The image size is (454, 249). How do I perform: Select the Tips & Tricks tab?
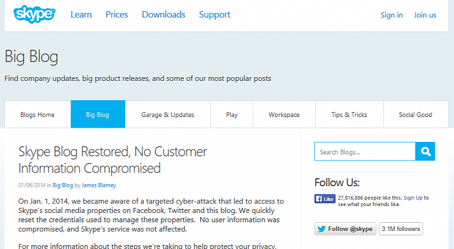point(350,115)
